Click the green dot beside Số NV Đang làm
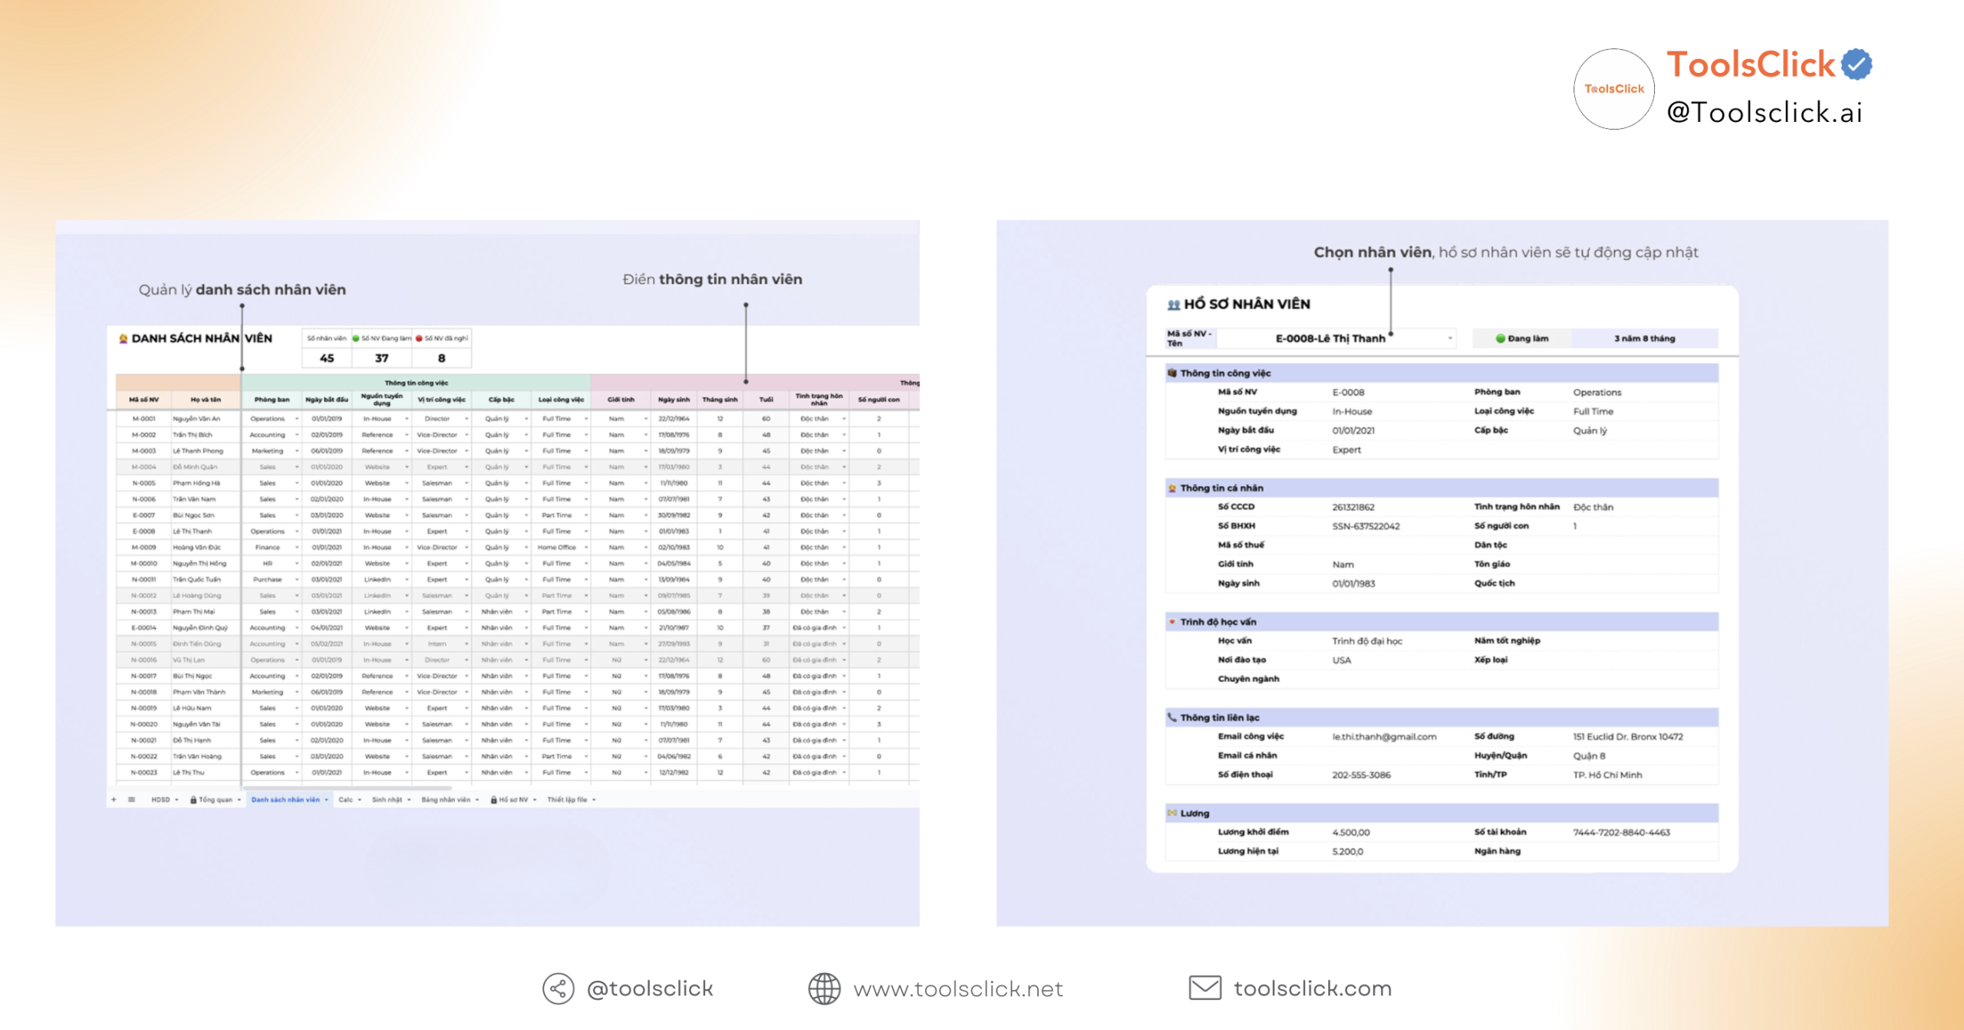Image resolution: width=1964 pixels, height=1030 pixels. [354, 338]
